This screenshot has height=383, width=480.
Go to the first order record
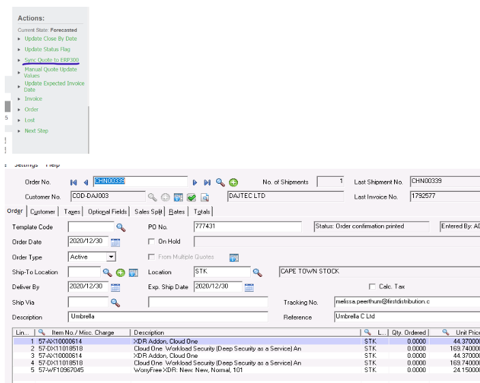(74, 182)
